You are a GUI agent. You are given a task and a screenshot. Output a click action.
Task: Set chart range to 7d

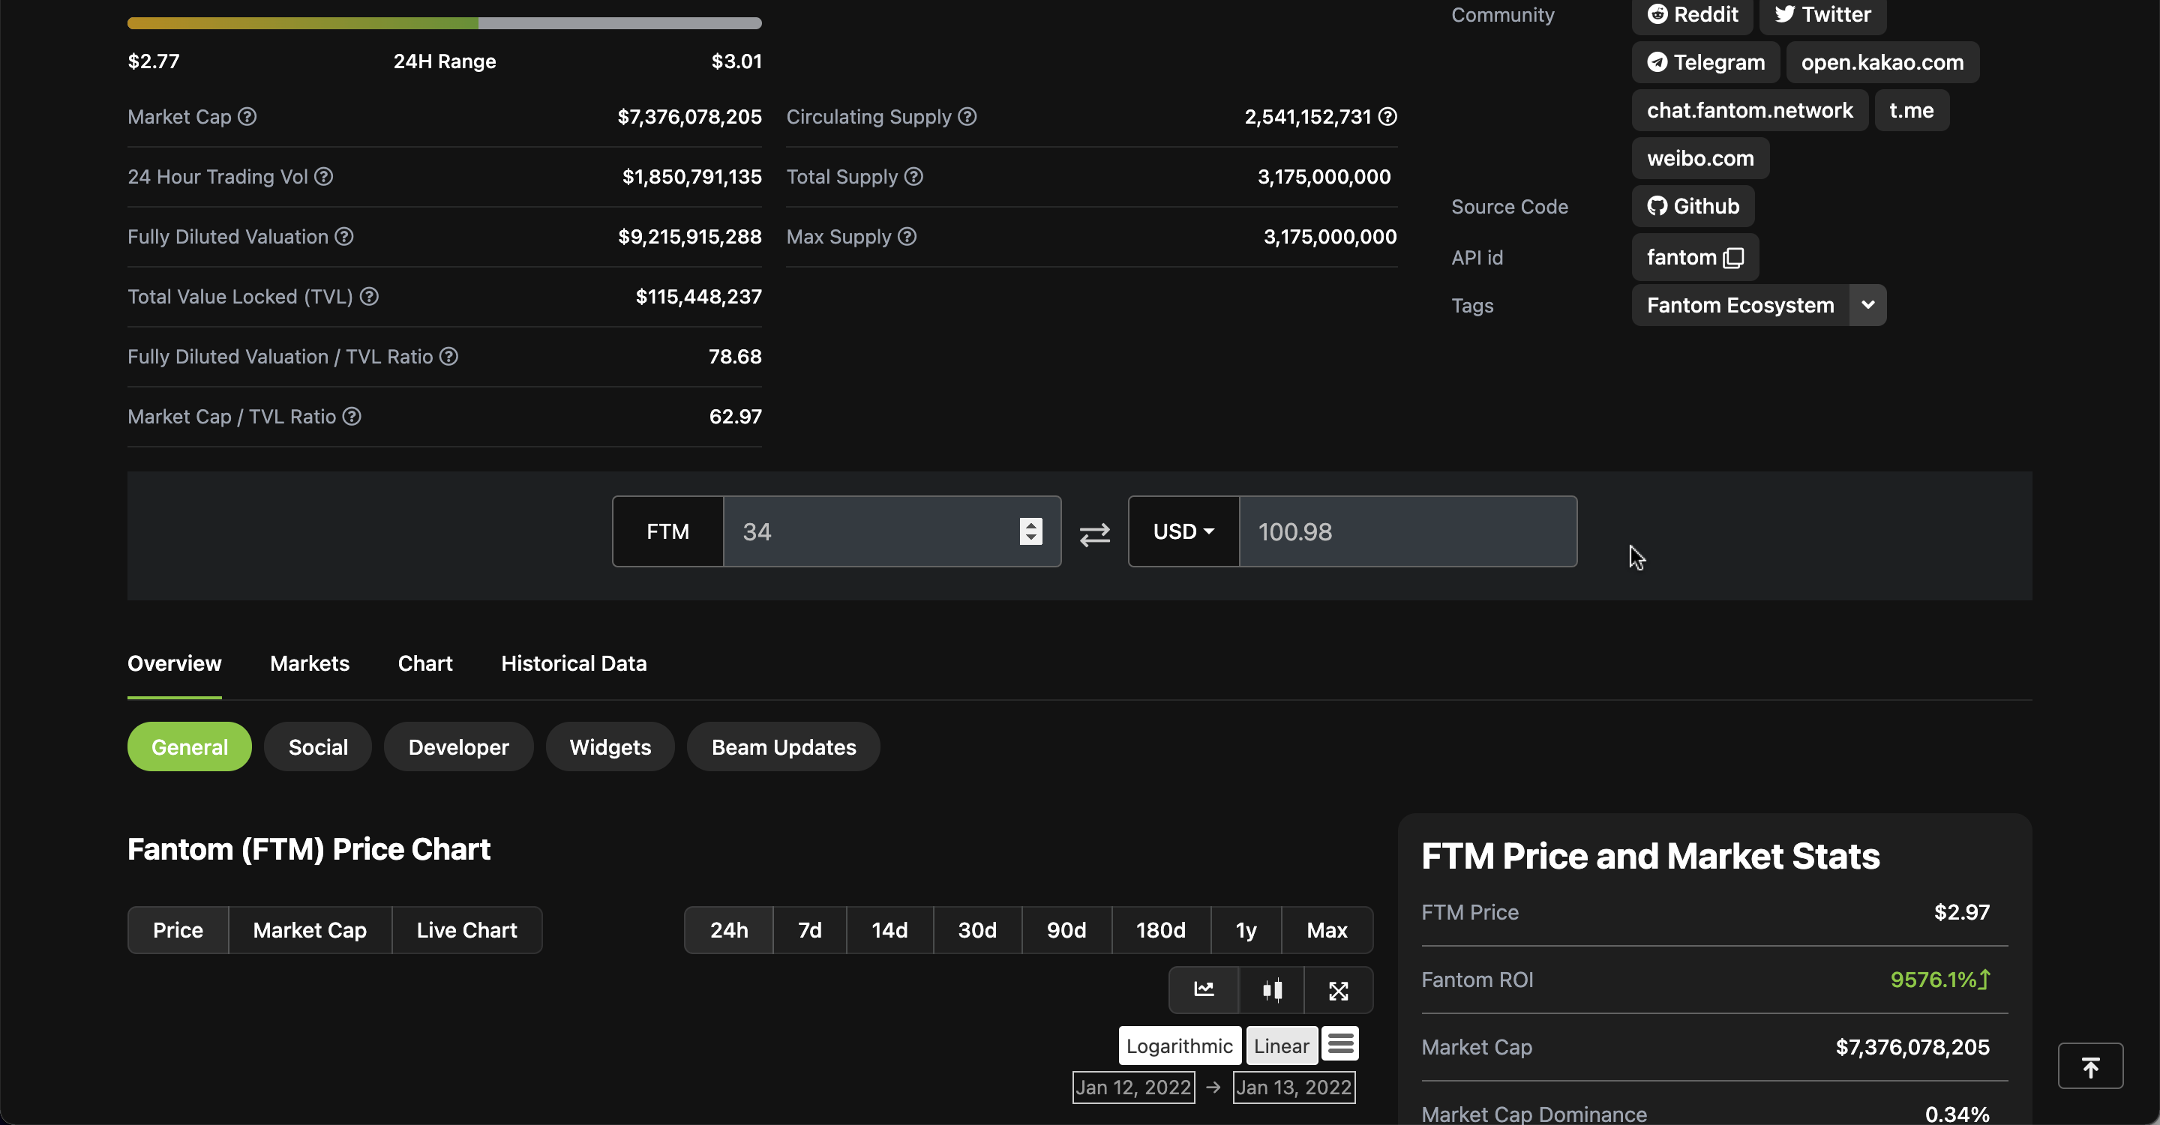point(809,930)
